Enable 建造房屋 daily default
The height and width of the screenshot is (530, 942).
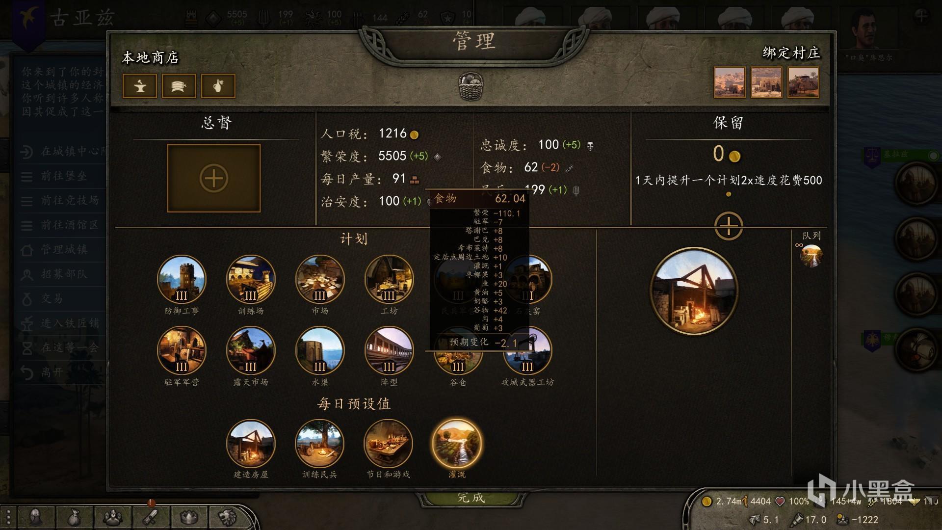(251, 444)
